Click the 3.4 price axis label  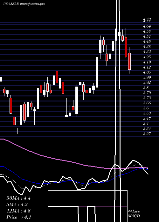[x=146, y=124]
